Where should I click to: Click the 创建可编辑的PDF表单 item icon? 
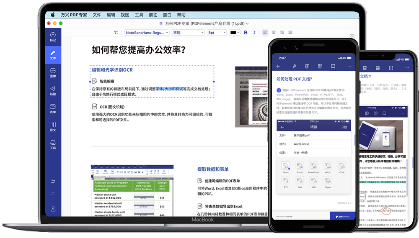(x=199, y=181)
